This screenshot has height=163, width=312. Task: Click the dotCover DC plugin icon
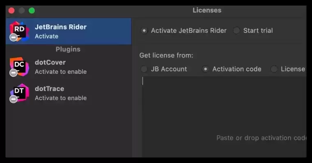tap(19, 67)
